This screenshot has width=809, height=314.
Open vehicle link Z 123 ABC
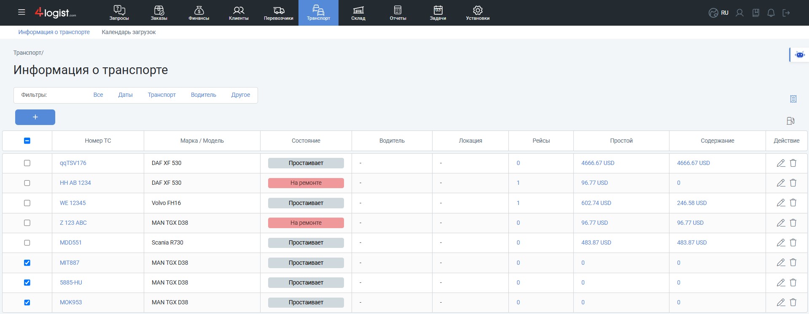coord(73,223)
